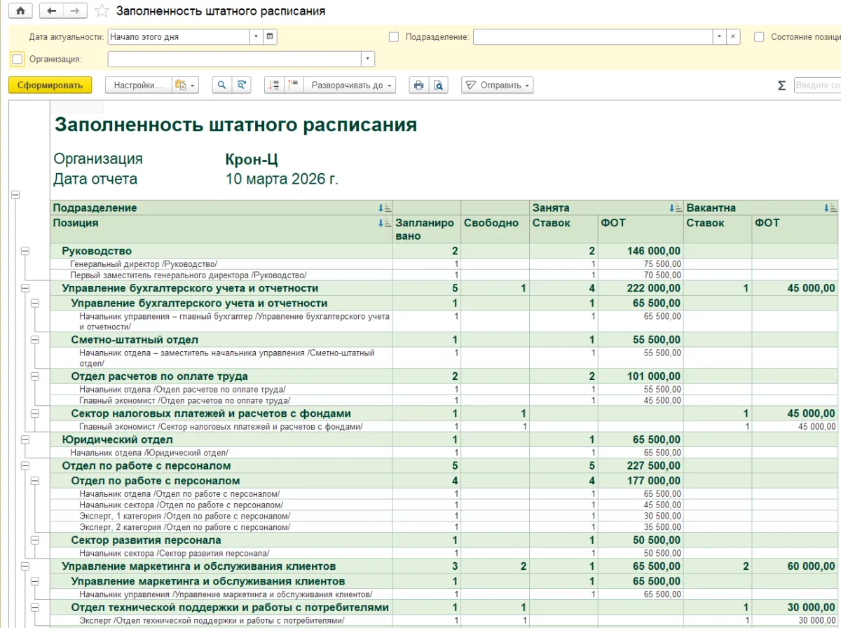Enable the Состояние позиции checkbox
841x628 pixels.
[759, 36]
